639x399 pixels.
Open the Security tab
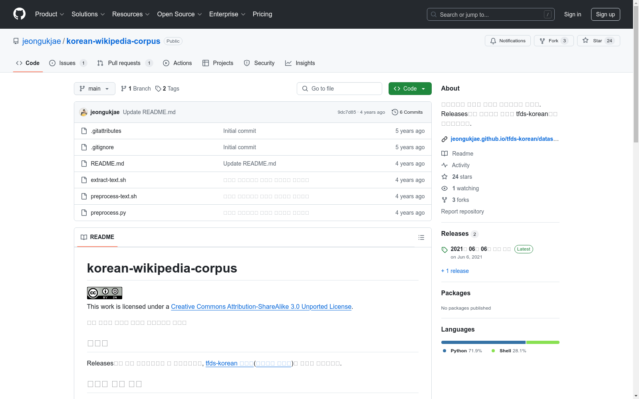point(259,63)
